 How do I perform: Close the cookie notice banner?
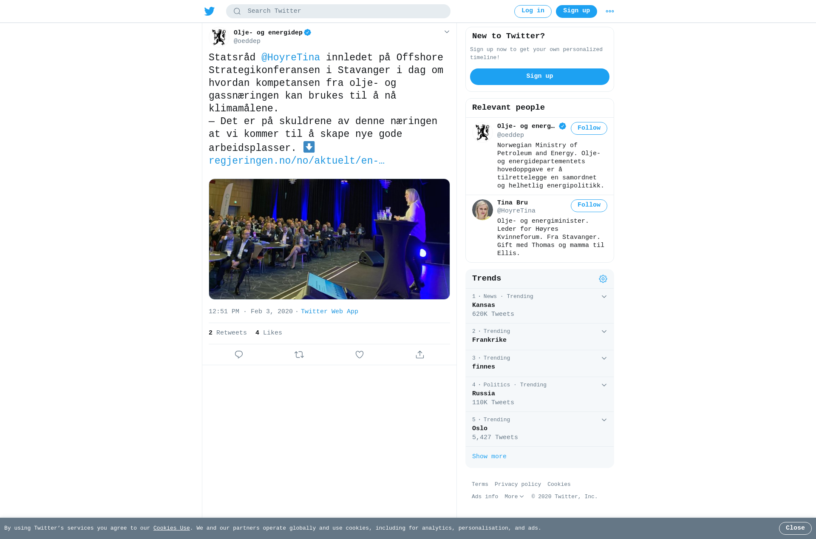pyautogui.click(x=795, y=528)
